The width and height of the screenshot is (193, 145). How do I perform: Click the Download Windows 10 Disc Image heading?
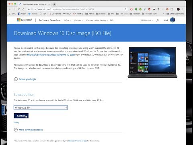(x=62, y=33)
